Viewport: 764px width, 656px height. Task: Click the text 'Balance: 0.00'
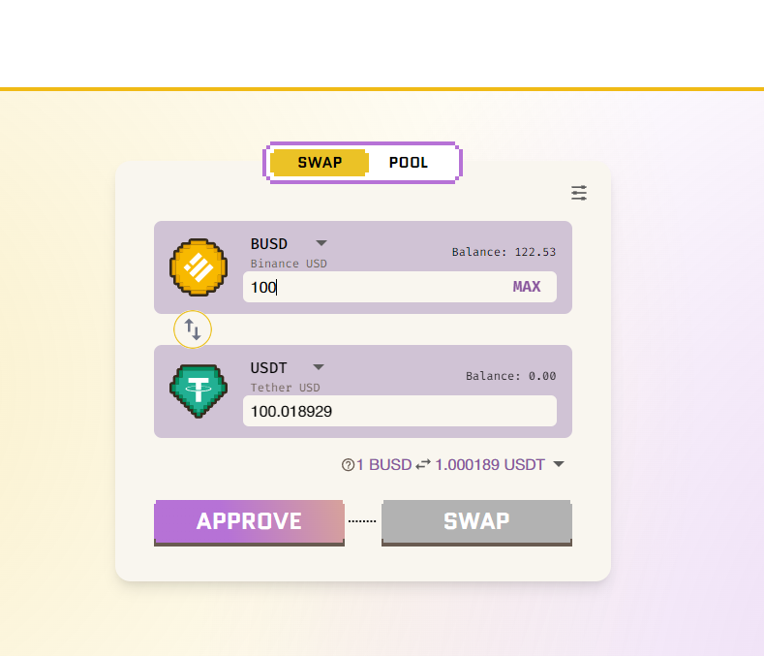click(510, 376)
